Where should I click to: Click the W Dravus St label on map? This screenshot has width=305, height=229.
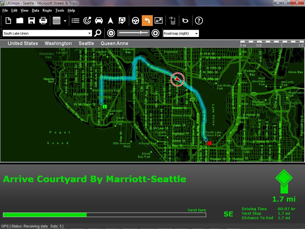pyautogui.click(x=113, y=78)
